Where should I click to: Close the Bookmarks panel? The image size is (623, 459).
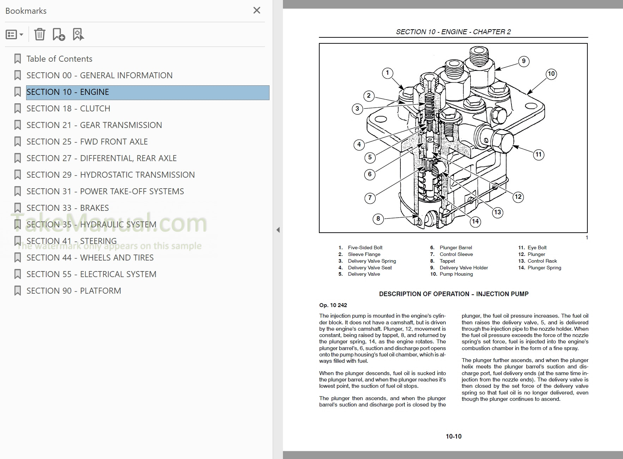pos(257,10)
